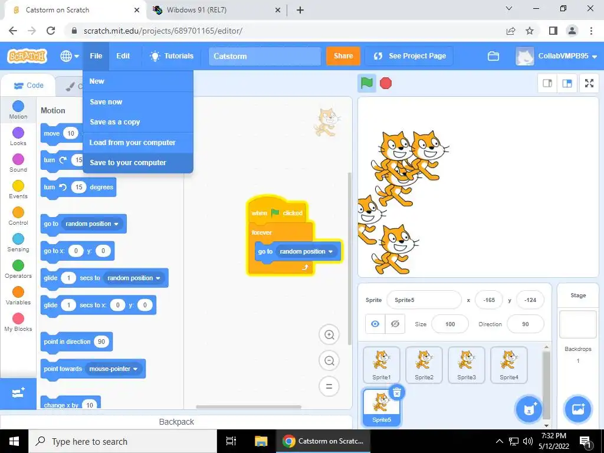
Task: Choose Load from your computer
Action: coord(138,143)
